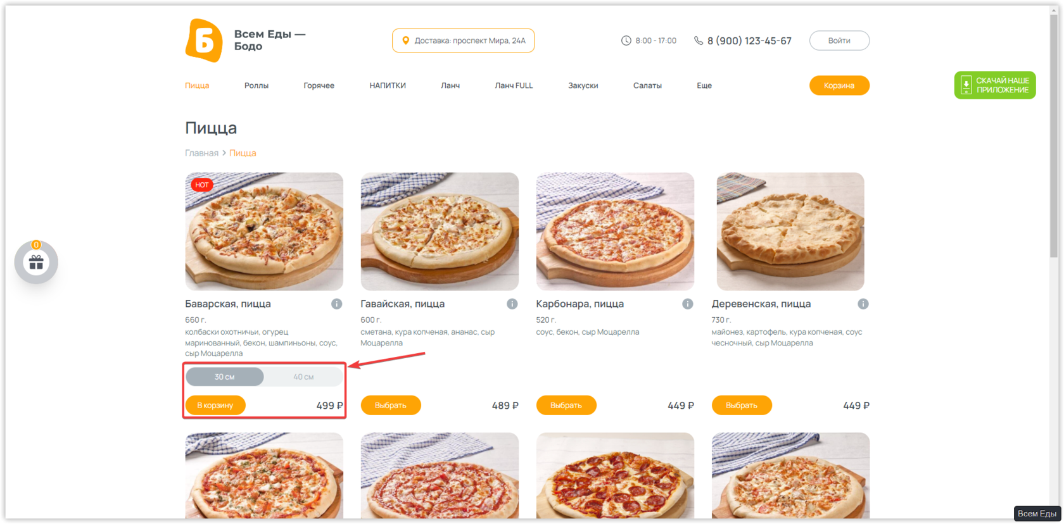
Task: Open the Салаты menu section
Action: tap(647, 85)
